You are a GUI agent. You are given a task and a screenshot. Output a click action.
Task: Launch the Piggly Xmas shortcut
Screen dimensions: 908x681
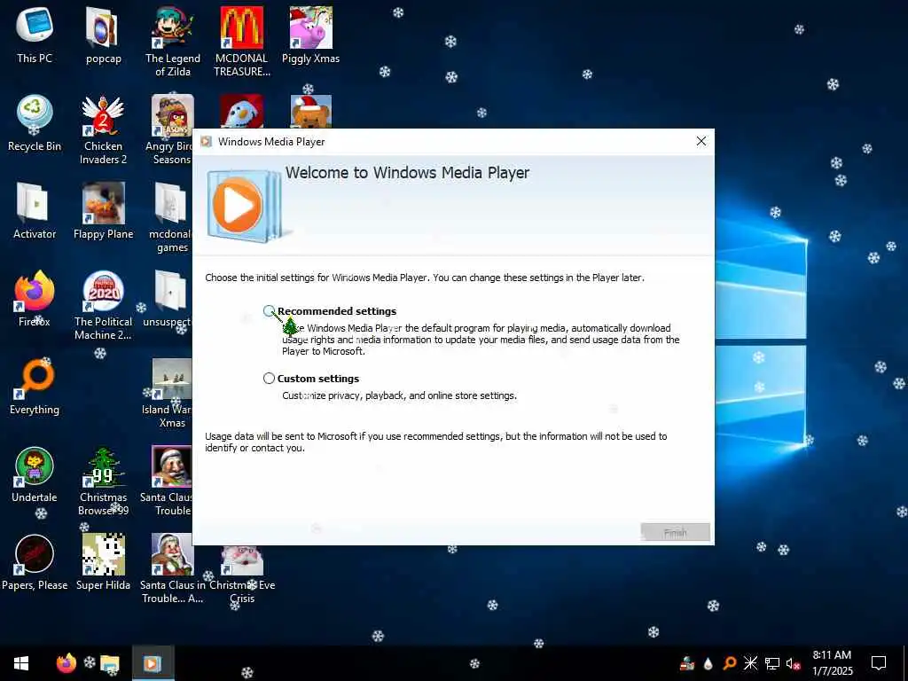pyautogui.click(x=310, y=35)
